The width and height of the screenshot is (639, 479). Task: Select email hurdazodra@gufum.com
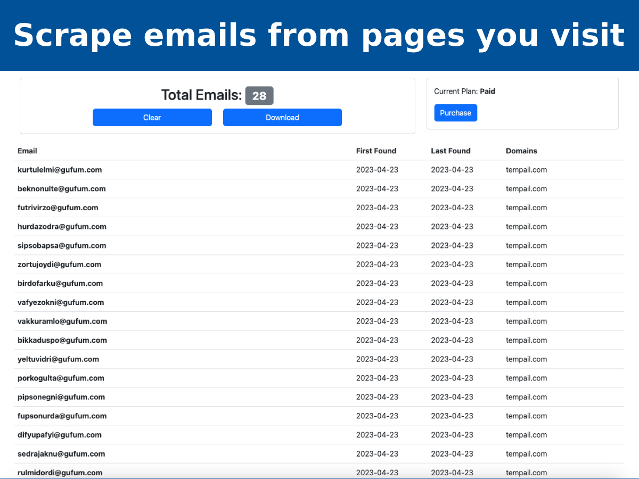pyautogui.click(x=62, y=227)
